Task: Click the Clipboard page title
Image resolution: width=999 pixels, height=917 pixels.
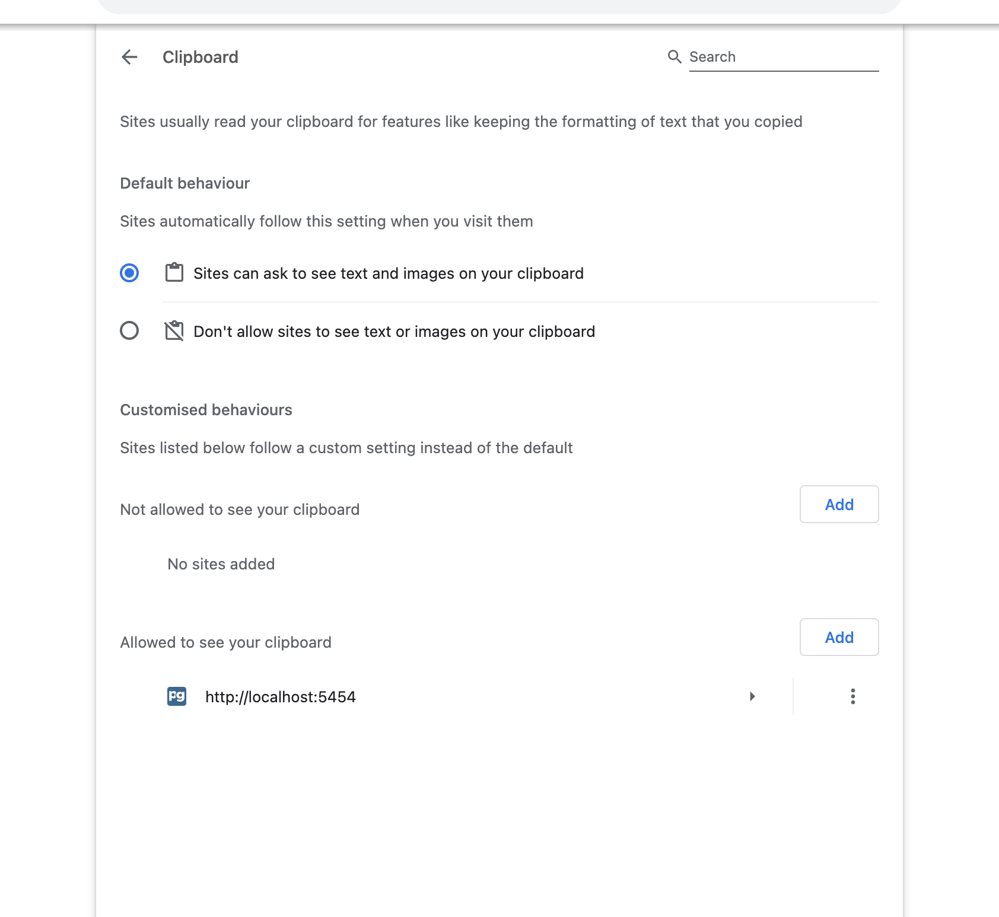Action: click(201, 57)
